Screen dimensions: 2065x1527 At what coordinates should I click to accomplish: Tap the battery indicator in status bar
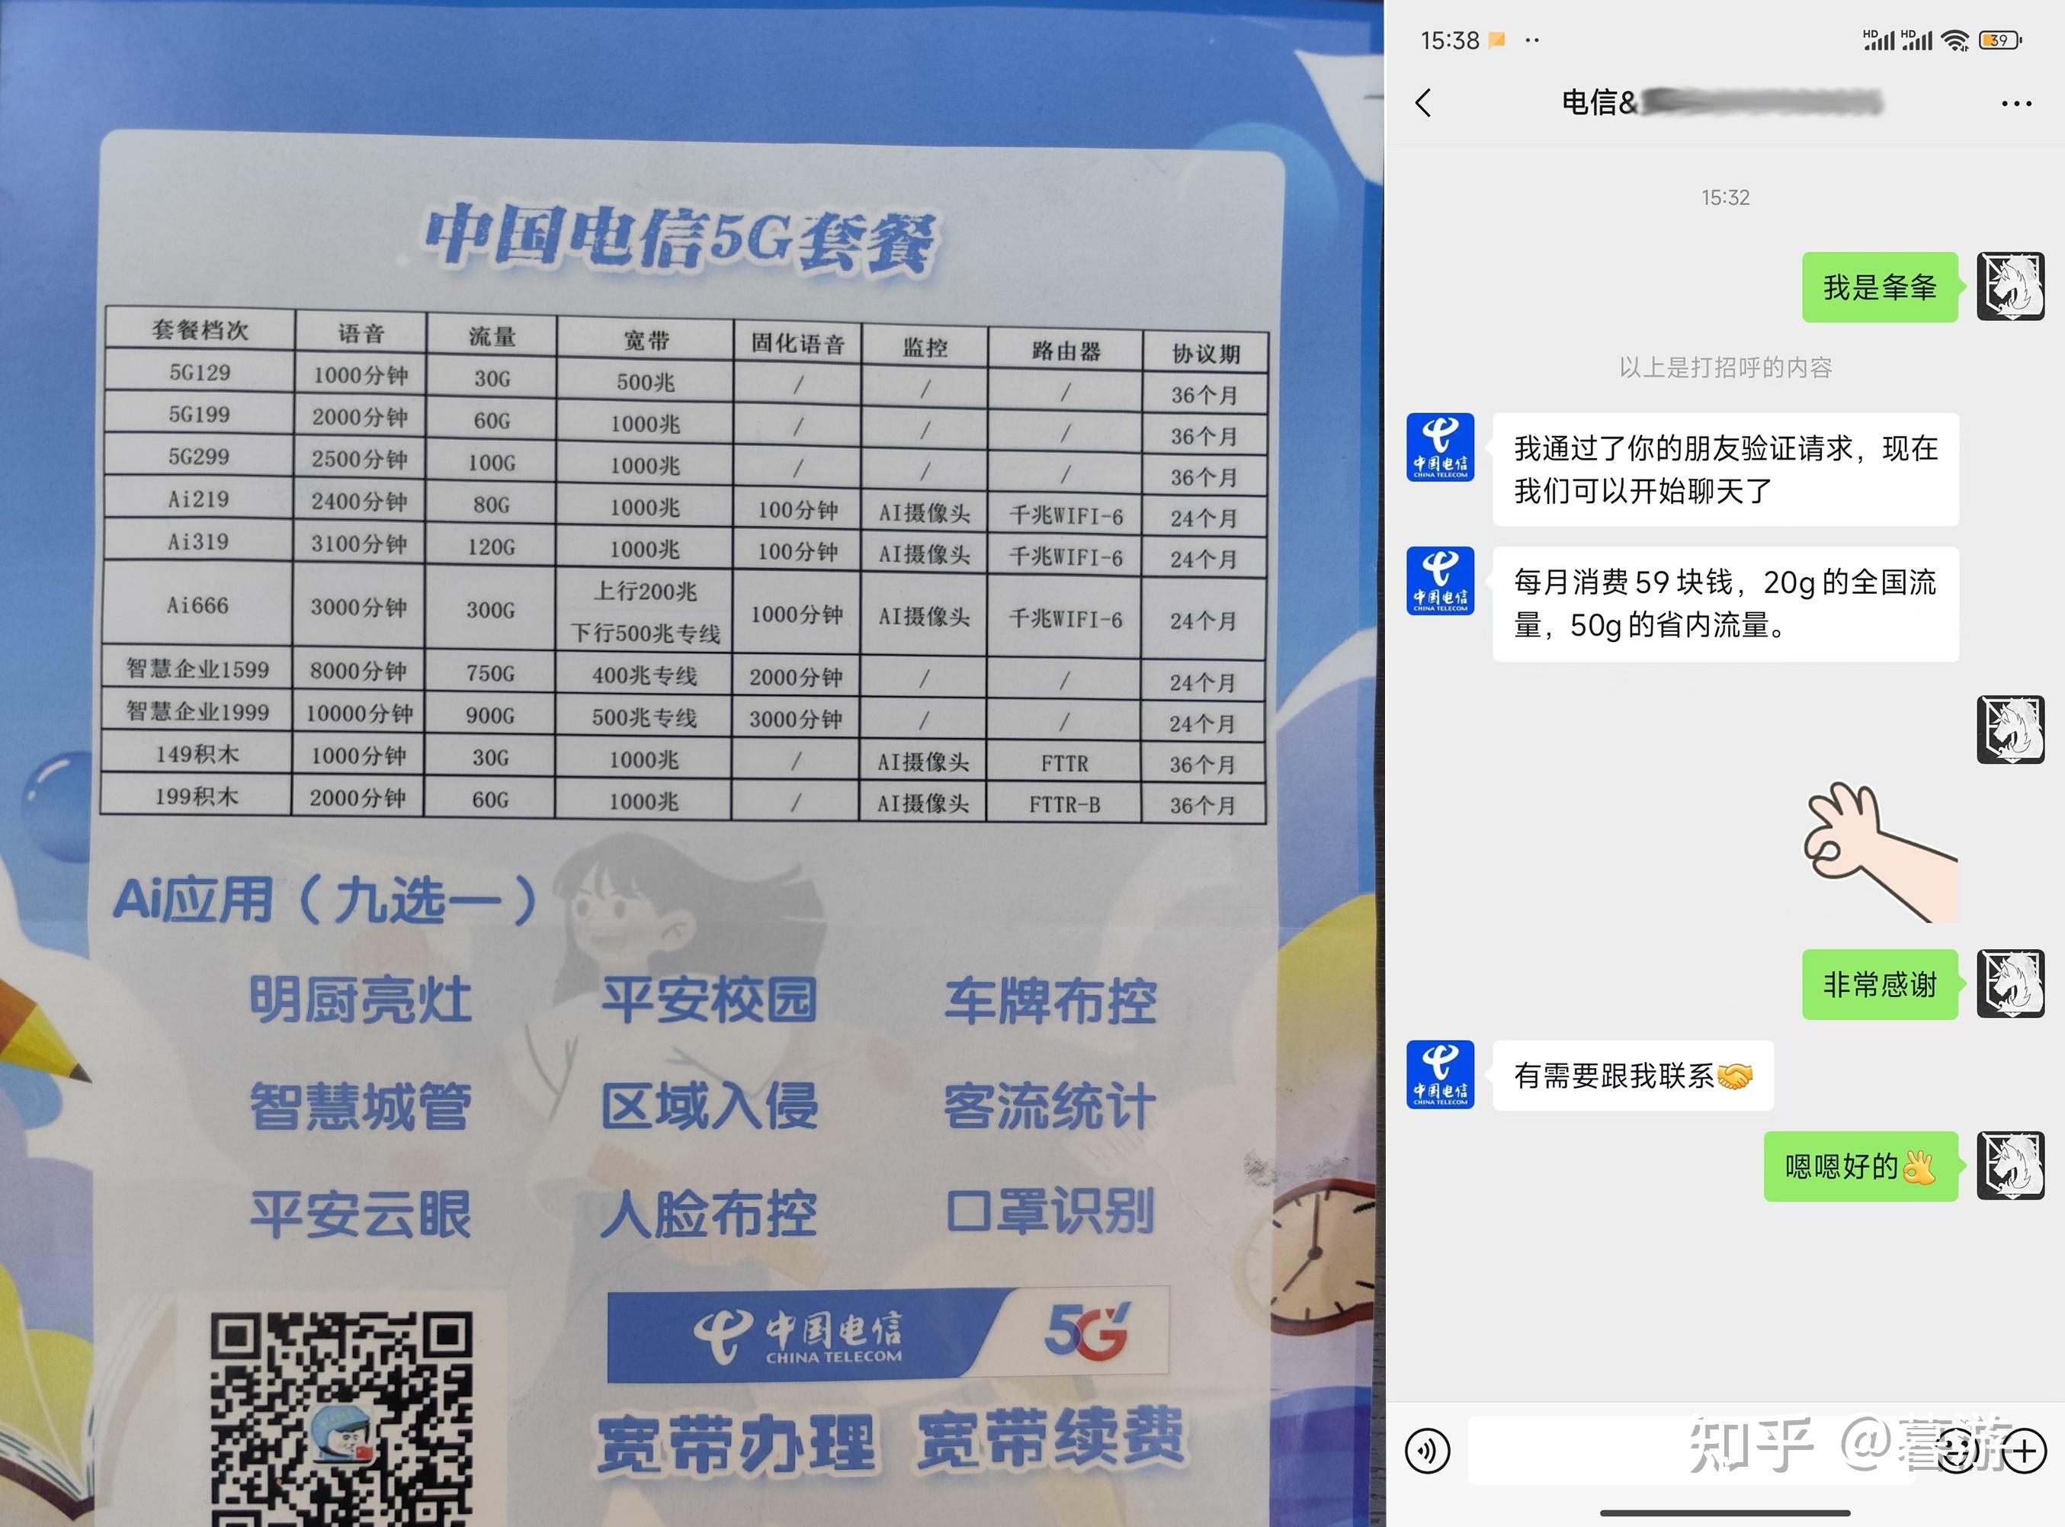(x=1999, y=40)
